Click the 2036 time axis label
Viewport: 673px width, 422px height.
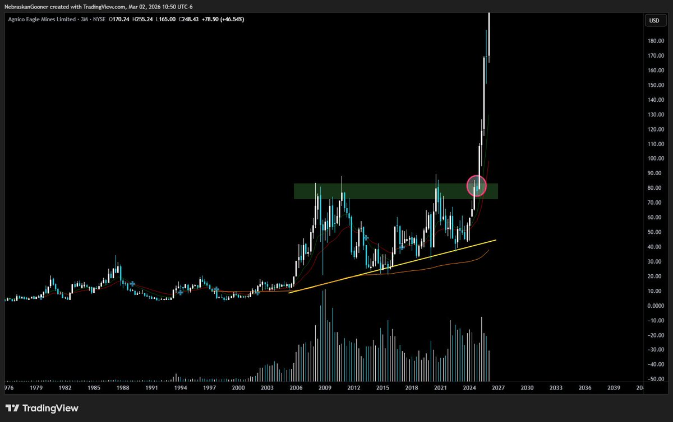pyautogui.click(x=585, y=387)
